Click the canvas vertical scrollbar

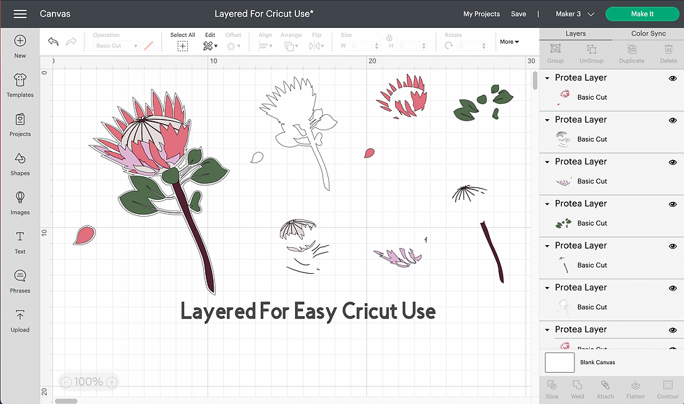[x=535, y=81]
